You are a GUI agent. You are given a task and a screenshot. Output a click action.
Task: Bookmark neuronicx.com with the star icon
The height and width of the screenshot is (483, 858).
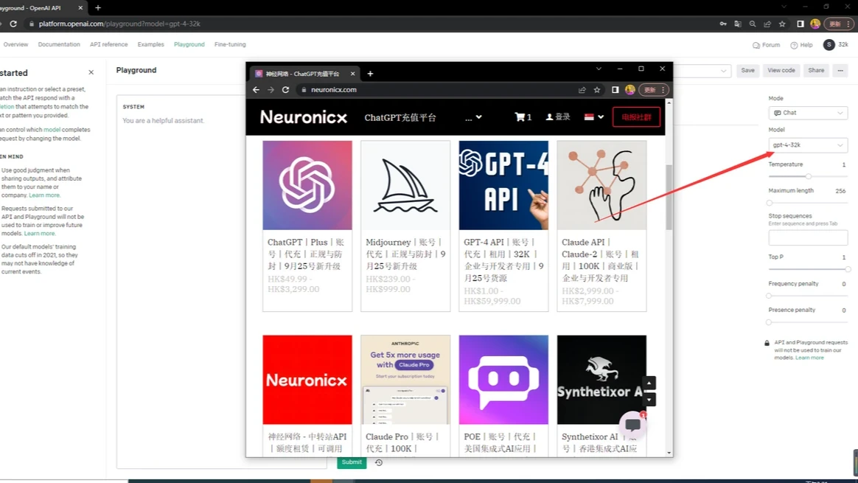[x=597, y=90]
